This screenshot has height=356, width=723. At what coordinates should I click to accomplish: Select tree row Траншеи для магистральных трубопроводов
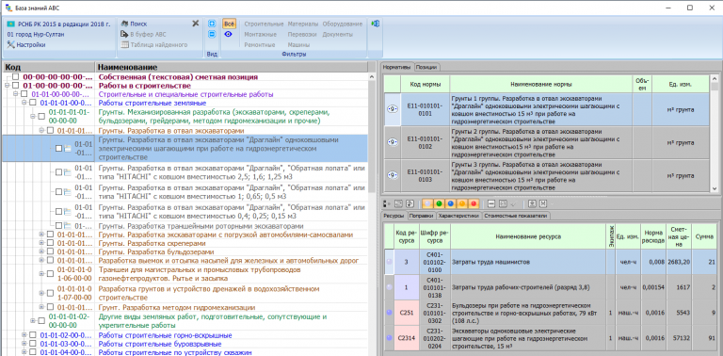pyautogui.click(x=185, y=274)
